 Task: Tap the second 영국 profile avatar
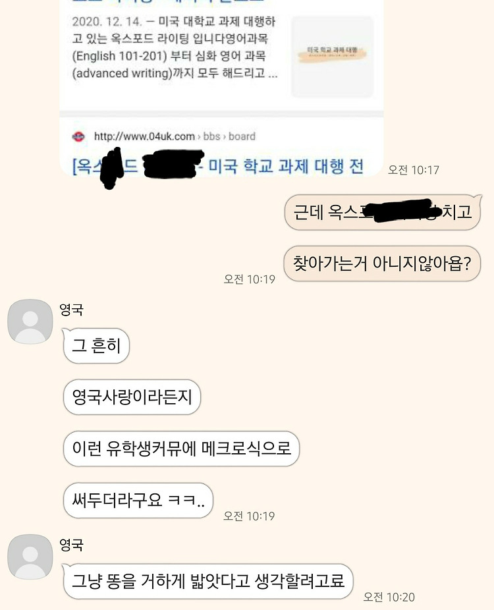coord(30,557)
